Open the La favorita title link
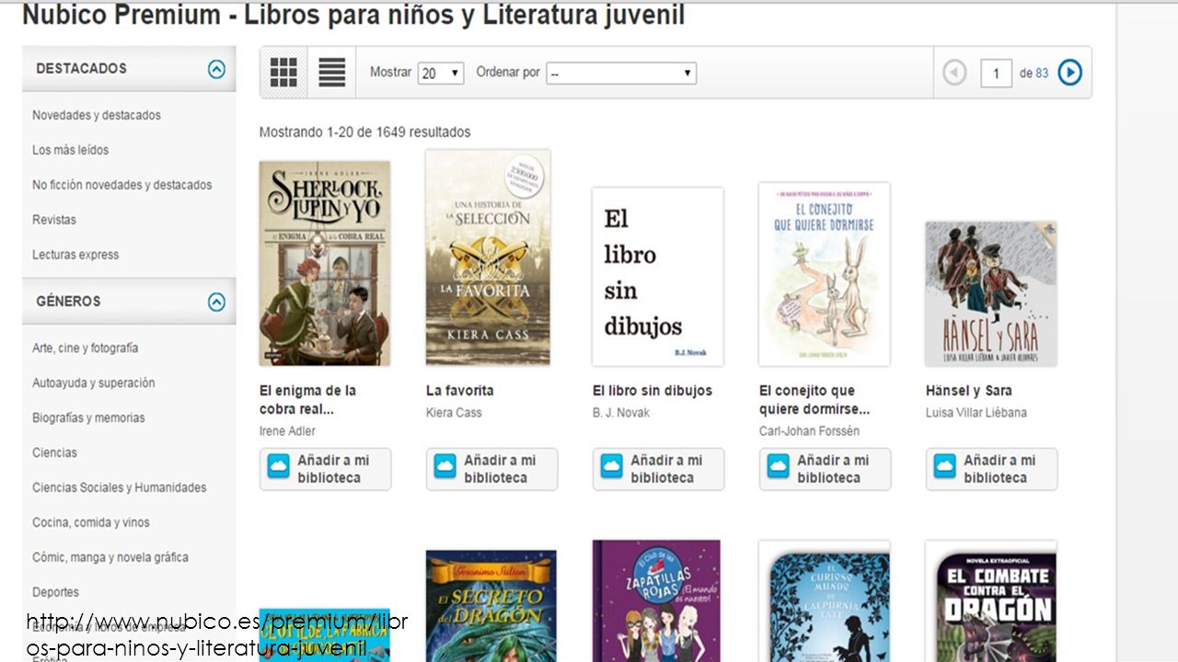The image size is (1178, 662). click(460, 391)
